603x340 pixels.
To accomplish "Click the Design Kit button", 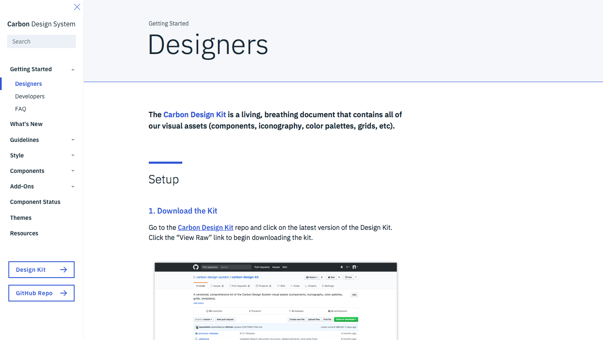I will tap(41, 270).
